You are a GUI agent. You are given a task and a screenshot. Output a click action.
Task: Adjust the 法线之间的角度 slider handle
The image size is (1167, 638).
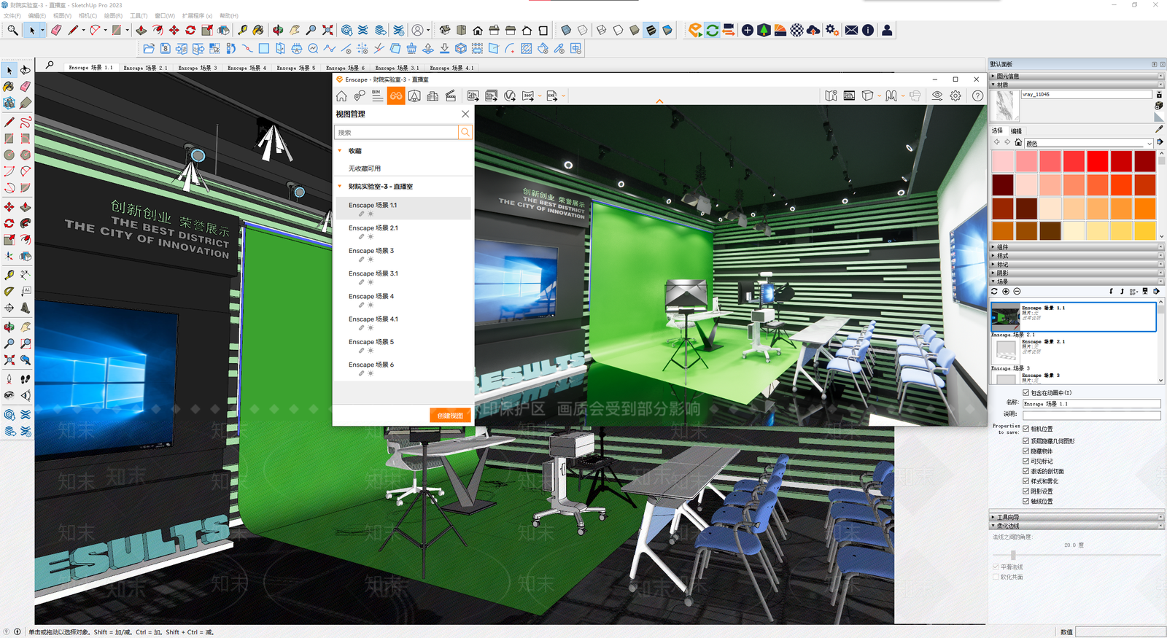click(x=1013, y=555)
